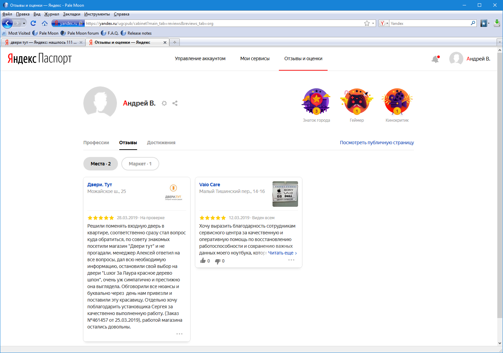The width and height of the screenshot is (503, 353).
Task: Click the Яндекс Паспорт logo
Action: click(x=40, y=58)
